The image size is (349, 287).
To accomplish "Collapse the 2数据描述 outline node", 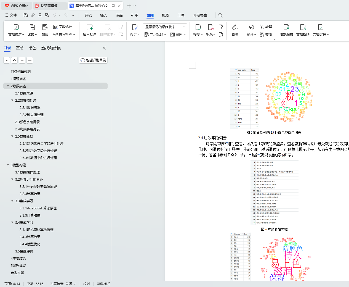I will coord(8,86).
